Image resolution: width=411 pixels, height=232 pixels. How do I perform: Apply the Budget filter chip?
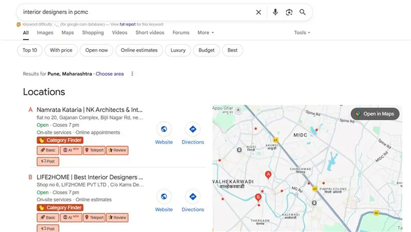click(x=207, y=50)
